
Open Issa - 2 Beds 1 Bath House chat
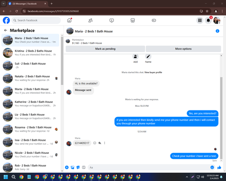tap(30, 142)
